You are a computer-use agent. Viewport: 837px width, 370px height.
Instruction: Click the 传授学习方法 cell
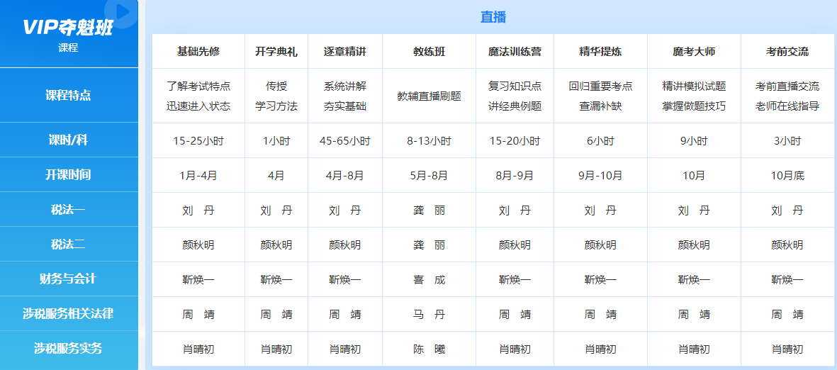pos(276,96)
